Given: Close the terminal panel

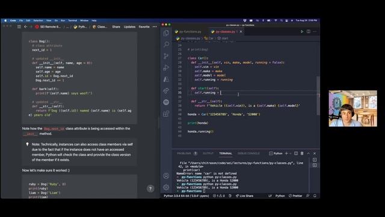Looking at the screenshot, I should pos(315,153).
